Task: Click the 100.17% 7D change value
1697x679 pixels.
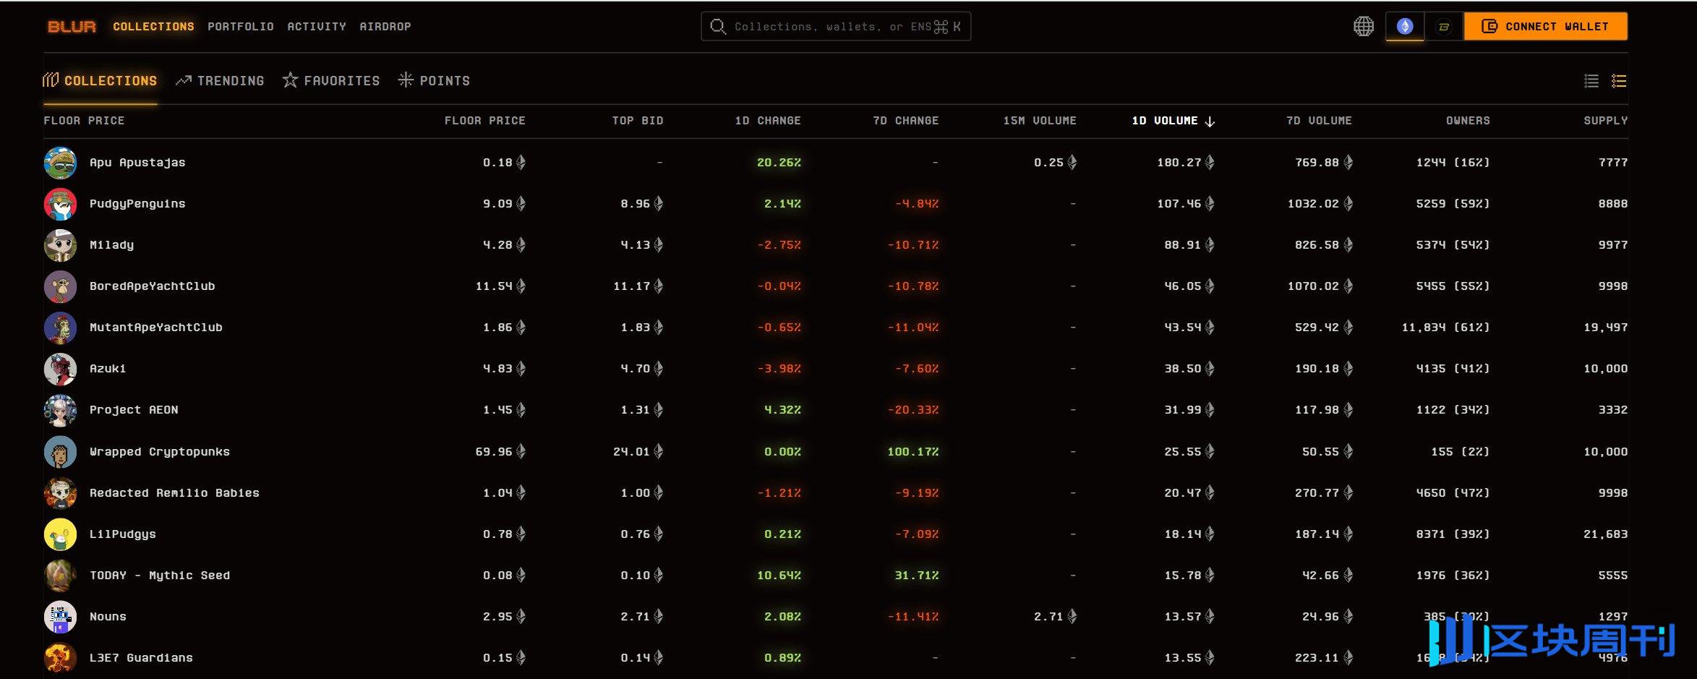Action: coord(912,452)
